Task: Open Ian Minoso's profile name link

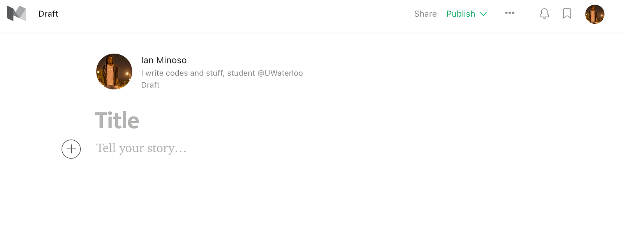Action: coord(164,60)
